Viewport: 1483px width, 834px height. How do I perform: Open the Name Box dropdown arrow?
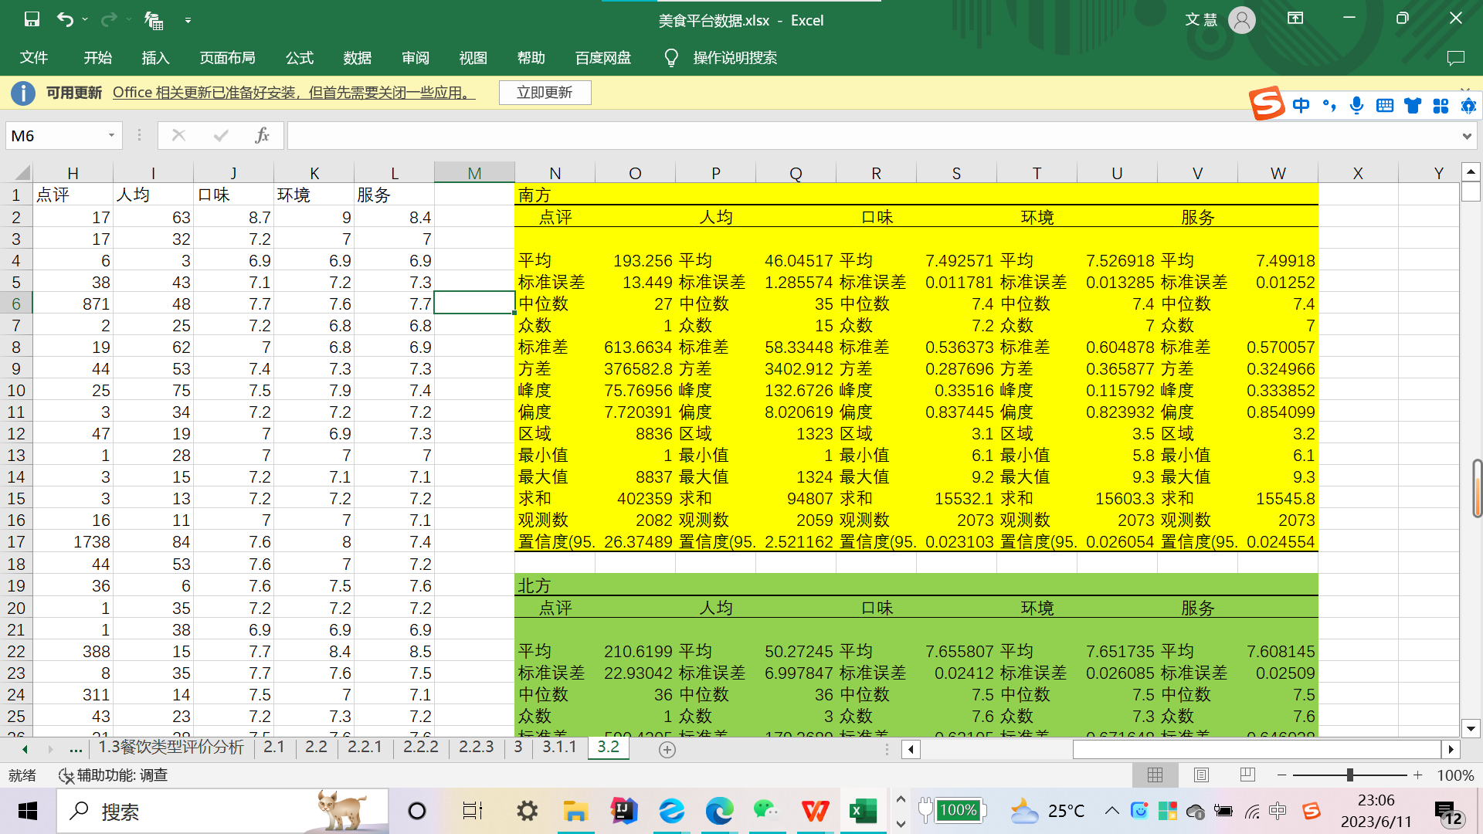pyautogui.click(x=111, y=136)
